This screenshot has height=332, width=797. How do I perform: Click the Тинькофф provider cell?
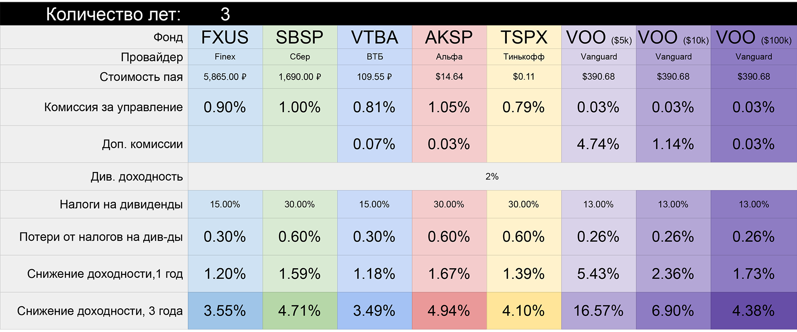click(x=524, y=57)
